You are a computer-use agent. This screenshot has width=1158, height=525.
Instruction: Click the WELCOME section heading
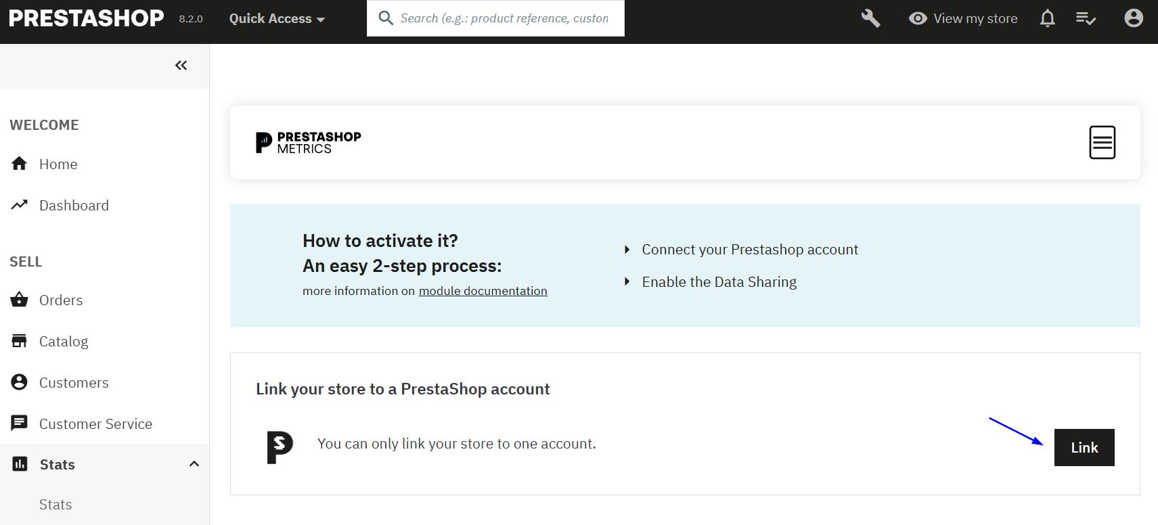(x=44, y=124)
